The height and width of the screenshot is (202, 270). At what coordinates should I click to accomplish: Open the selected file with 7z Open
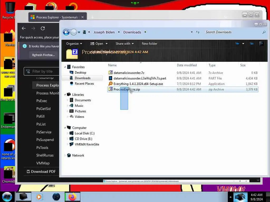(x=97, y=44)
